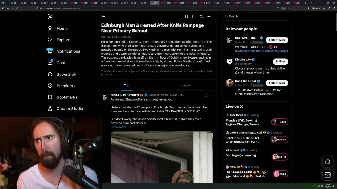Click the tracking protection shield icon

pyautogui.click(x=37, y=8)
